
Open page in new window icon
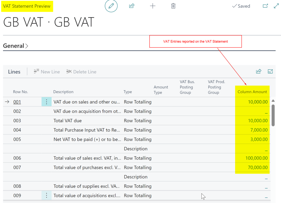pyautogui.click(x=265, y=6)
